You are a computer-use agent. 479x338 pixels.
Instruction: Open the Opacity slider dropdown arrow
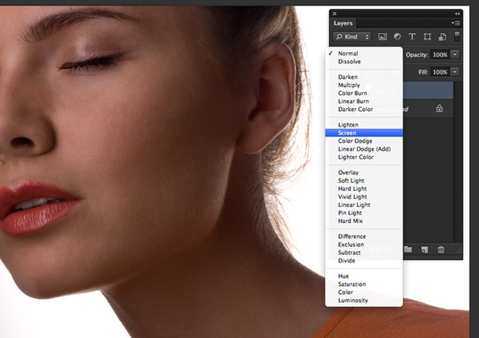point(455,55)
